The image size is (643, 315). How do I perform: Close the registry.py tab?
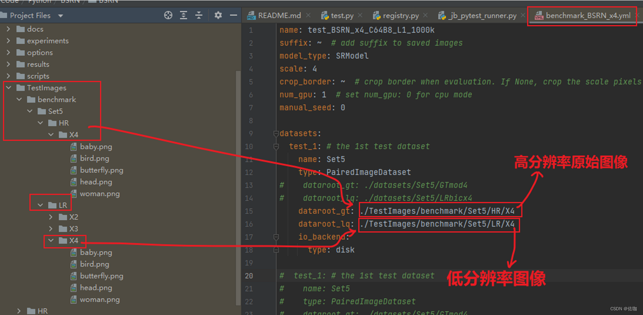click(425, 15)
